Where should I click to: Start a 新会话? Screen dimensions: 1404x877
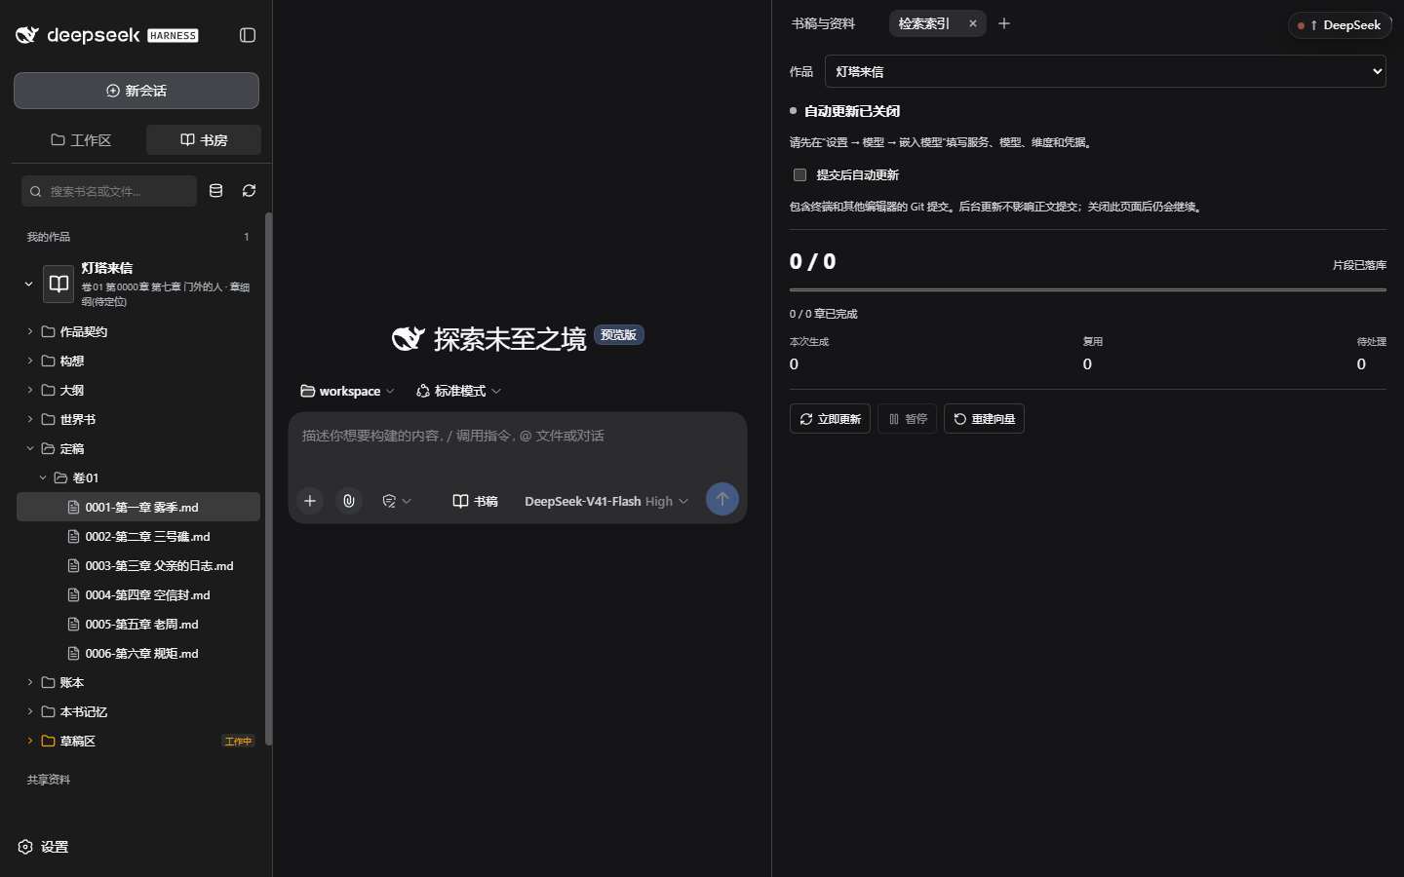point(136,91)
